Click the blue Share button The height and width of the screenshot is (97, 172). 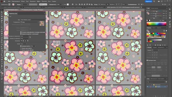point(149,1)
